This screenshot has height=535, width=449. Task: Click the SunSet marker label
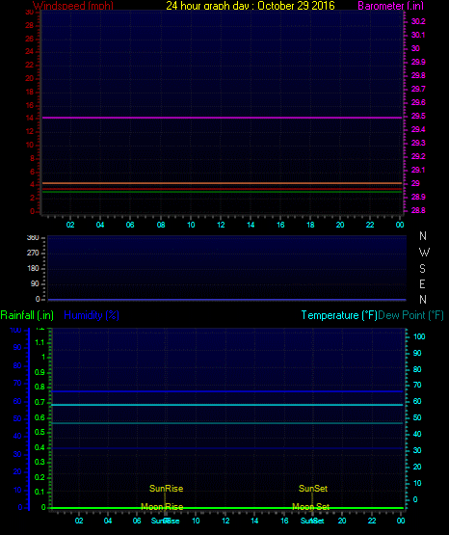(313, 489)
